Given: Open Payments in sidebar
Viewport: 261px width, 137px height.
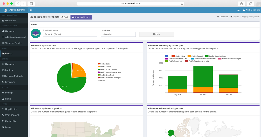Looking at the screenshot, I should click(14, 82).
